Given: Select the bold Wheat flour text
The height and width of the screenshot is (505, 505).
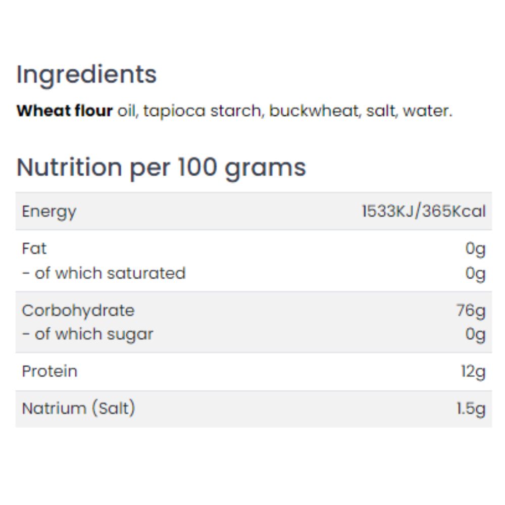Looking at the screenshot, I should coord(65,111).
